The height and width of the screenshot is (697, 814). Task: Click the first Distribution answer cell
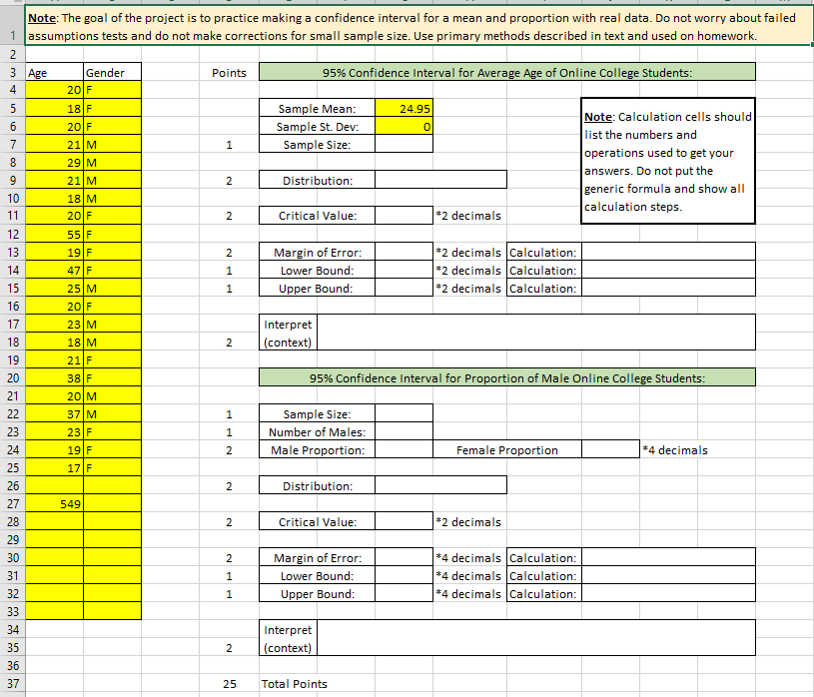coord(440,180)
